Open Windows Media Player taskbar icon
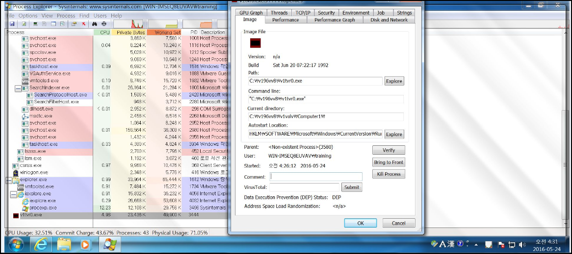Viewport: 572px width, 254px height. [85, 244]
